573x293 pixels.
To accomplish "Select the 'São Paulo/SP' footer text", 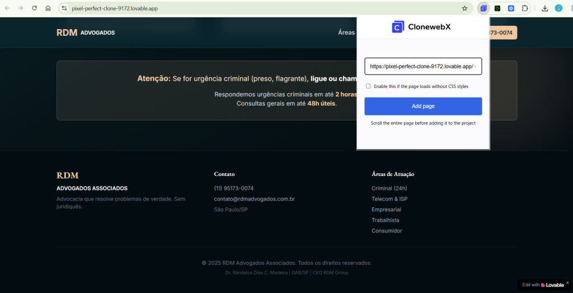I will point(231,210).
